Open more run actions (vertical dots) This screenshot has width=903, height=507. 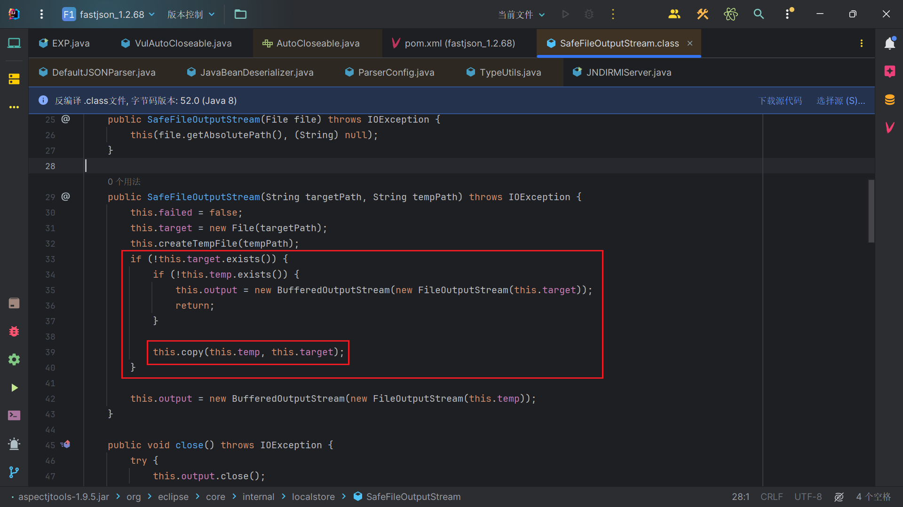click(612, 14)
